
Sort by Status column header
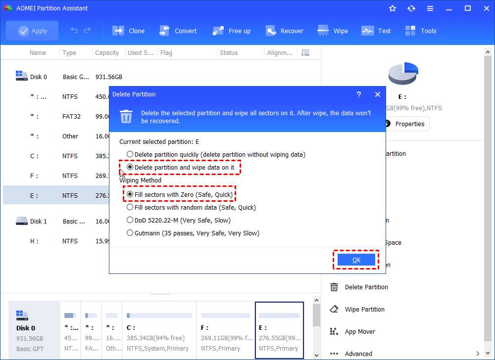click(x=229, y=52)
